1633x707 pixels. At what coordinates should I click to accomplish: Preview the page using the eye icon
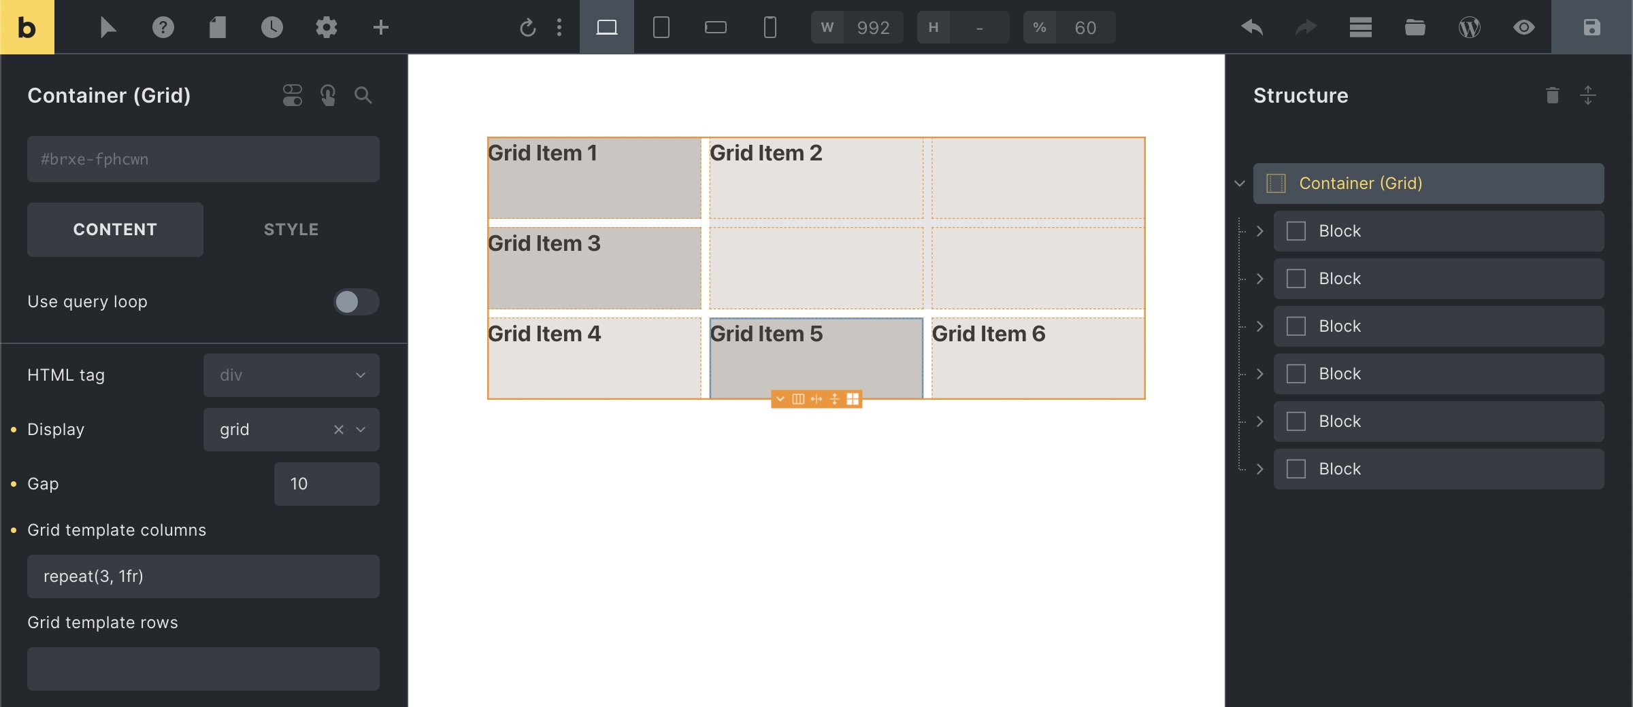coord(1524,27)
